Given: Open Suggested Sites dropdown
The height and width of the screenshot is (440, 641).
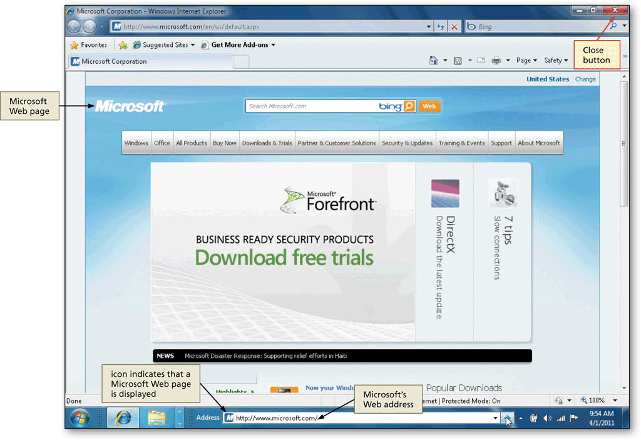Looking at the screenshot, I should (164, 45).
